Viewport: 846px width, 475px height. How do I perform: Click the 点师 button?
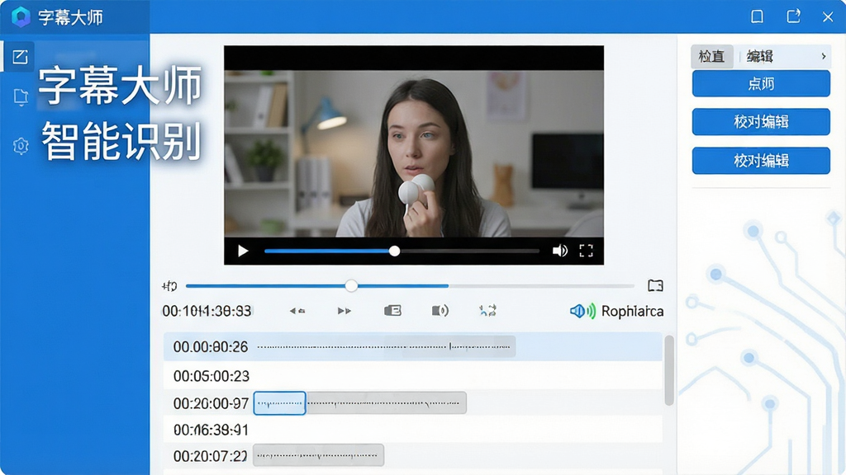761,83
